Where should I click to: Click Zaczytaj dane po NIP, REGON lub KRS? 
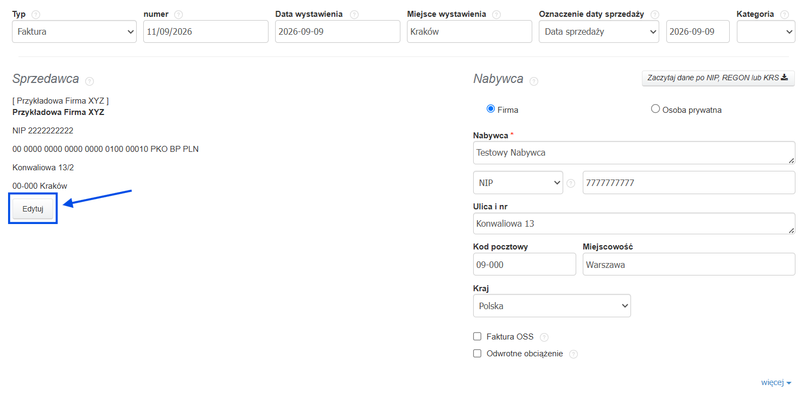tap(718, 78)
